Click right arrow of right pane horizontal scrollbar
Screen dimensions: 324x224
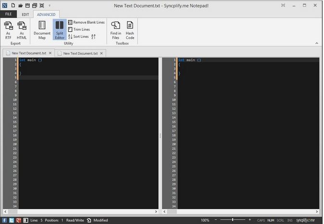click(317, 212)
